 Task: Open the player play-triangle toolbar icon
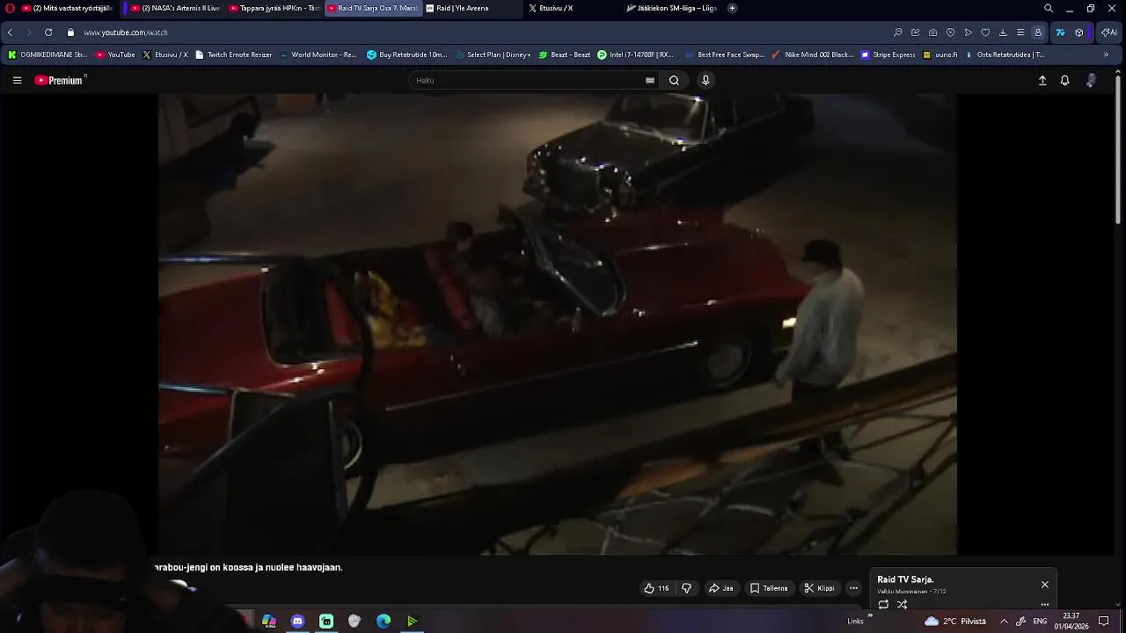(x=968, y=33)
